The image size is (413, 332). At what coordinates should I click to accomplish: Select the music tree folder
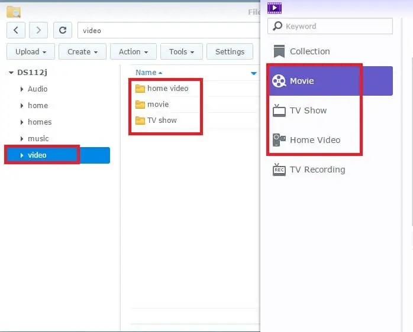click(x=38, y=139)
